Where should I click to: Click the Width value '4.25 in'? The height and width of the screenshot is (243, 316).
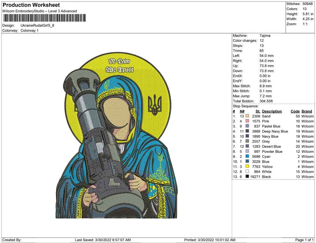pos(308,19)
